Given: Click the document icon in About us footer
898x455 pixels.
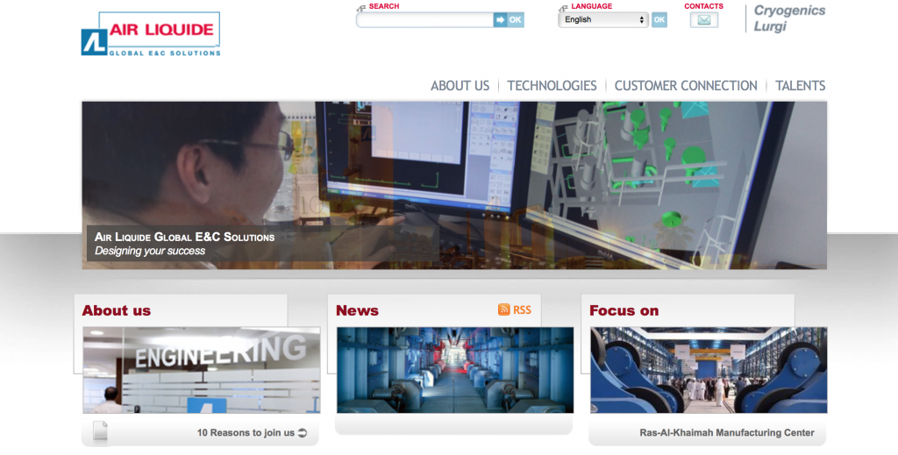Looking at the screenshot, I should (100, 432).
